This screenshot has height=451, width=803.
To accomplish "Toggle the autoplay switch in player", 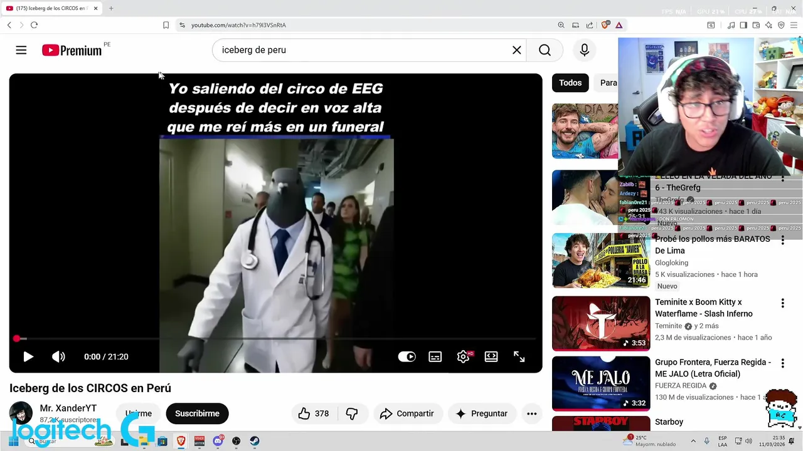I will pos(407,356).
